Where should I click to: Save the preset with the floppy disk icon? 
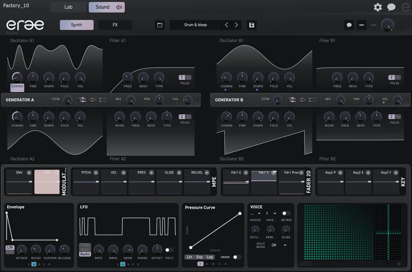tap(252, 25)
